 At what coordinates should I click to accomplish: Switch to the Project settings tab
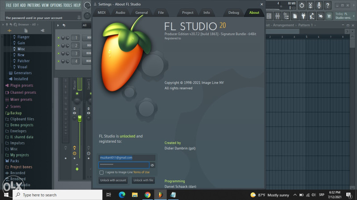[x=187, y=13]
